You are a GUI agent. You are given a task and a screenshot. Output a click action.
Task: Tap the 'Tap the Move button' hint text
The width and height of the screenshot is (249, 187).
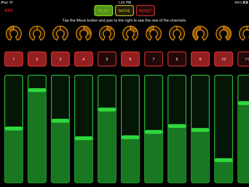tap(125, 20)
